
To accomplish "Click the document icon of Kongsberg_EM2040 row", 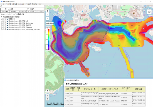I will pyautogui.click(x=2, y=29).
